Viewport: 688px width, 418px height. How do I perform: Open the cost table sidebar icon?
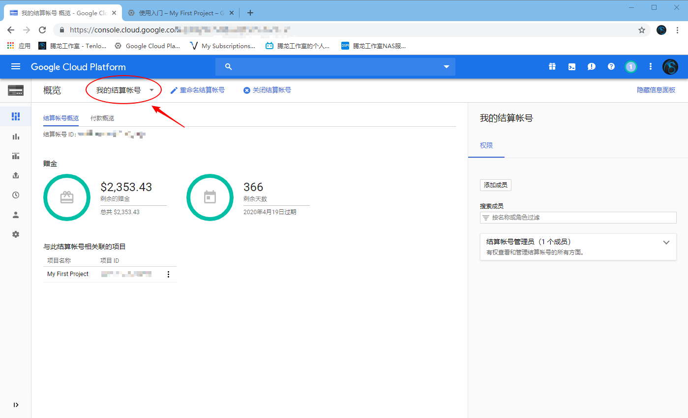16,156
